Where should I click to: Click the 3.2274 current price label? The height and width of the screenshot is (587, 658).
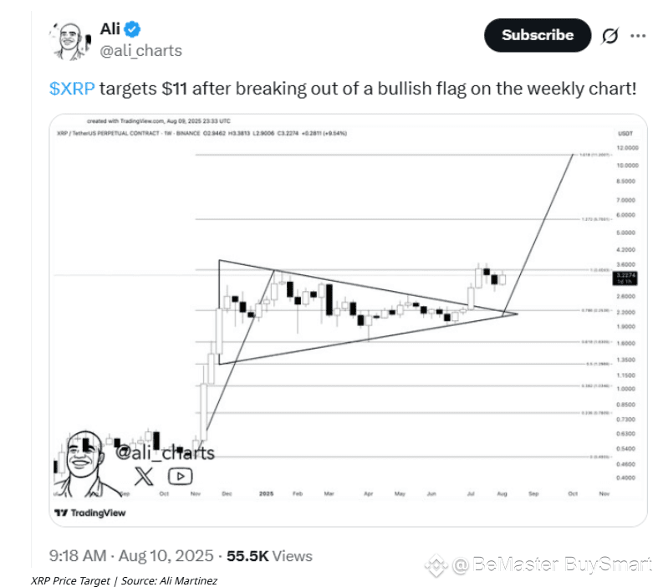625,278
